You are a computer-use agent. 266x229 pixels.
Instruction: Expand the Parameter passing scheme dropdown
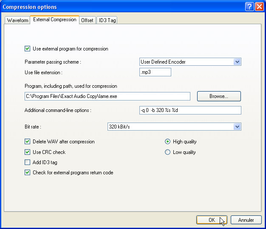(x=237, y=62)
